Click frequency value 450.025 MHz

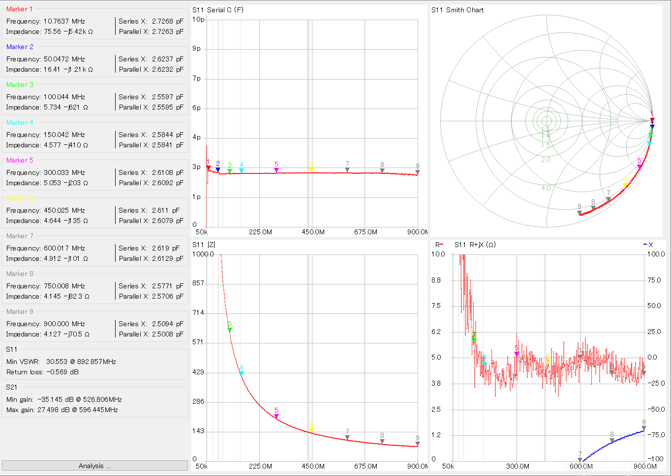click(64, 210)
